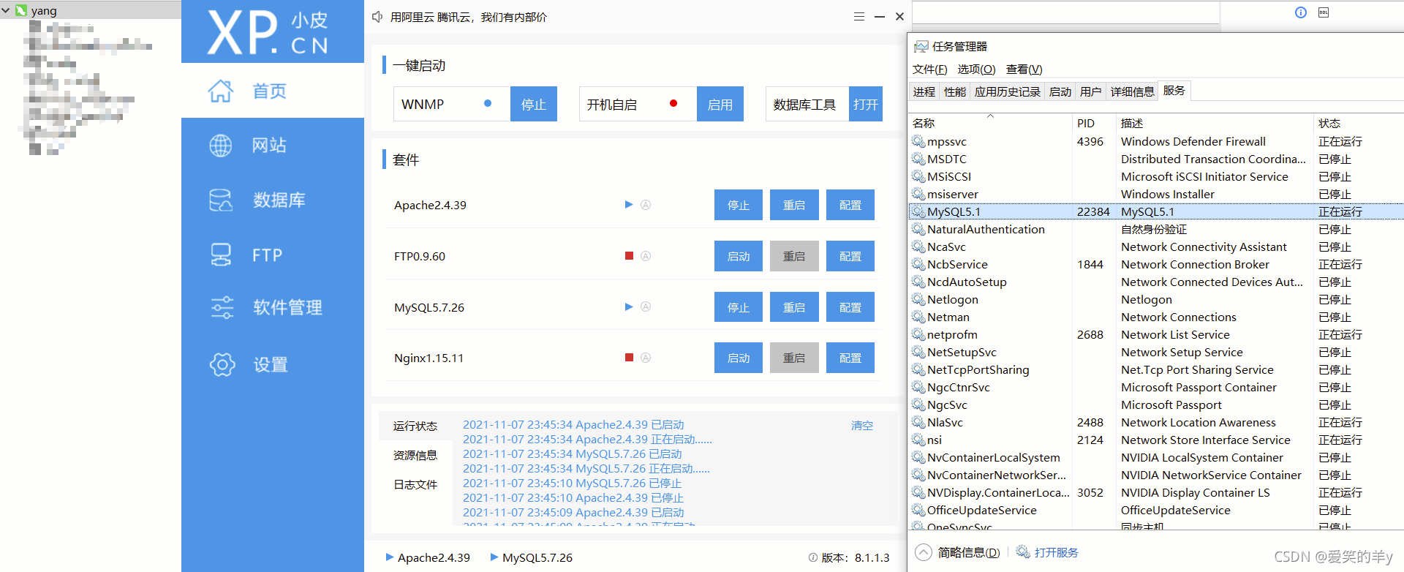Open the hamburger menu icon in XP panel
The height and width of the screenshot is (572, 1404).
coord(859,16)
